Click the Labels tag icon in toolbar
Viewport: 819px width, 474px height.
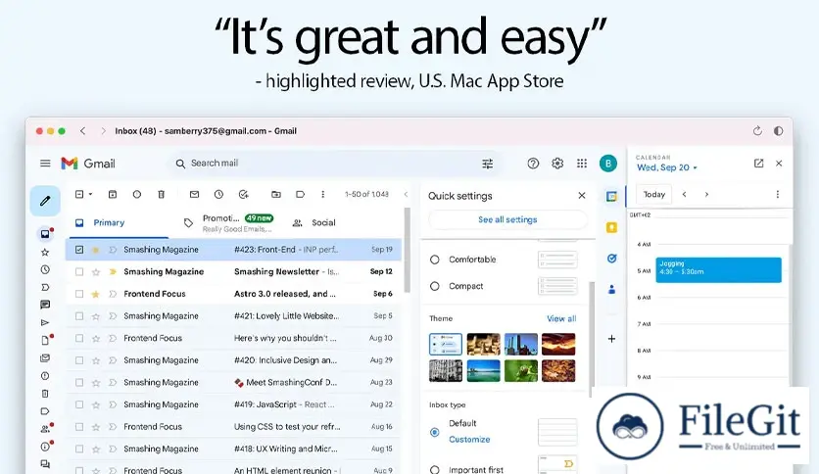coord(301,194)
